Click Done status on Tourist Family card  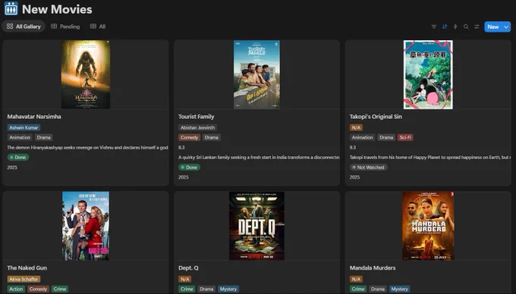189,167
